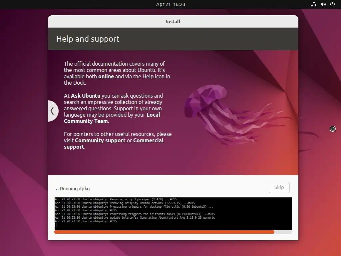Open the volume control icon
Screen dimensions: 341x256
pyautogui.click(x=323, y=4)
